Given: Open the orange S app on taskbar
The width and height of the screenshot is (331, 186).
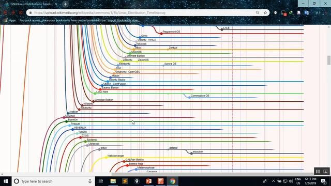Looking at the screenshot, I should tap(161, 181).
